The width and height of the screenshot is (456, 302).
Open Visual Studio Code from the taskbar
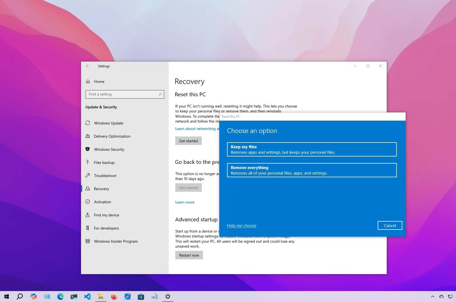[87, 297]
